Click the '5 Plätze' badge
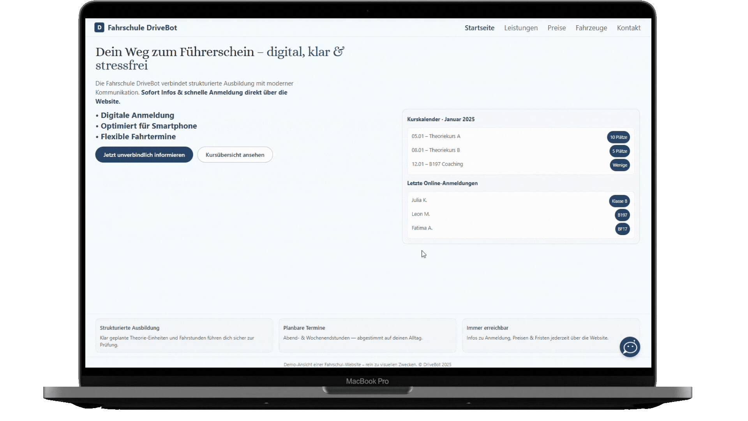748x421 pixels. coord(619,151)
